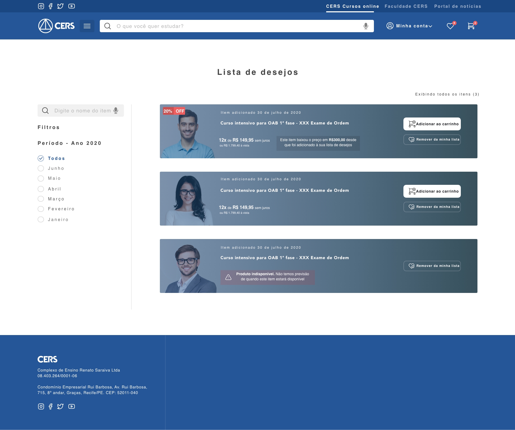Add first course with discount to cart

(432, 124)
